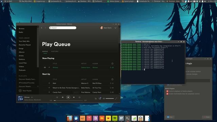The height and width of the screenshot is (122, 217).
Task: Click the Spotify search field
Action: (62, 28)
